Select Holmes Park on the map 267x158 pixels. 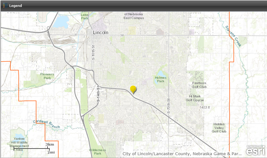pyautogui.click(x=161, y=79)
